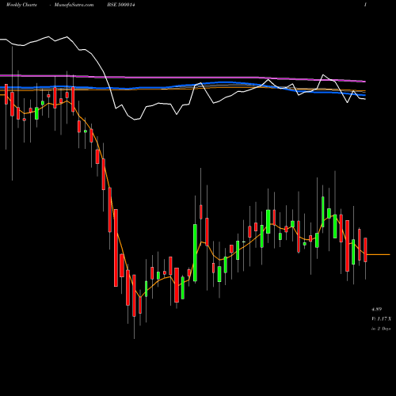The image size is (396, 396).
Task: Click the 'Weekly Charts' title text
Action: pyautogui.click(x=21, y=5)
